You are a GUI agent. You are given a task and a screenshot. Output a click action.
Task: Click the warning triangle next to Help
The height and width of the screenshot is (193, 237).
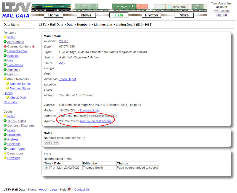pyautogui.click(x=69, y=189)
